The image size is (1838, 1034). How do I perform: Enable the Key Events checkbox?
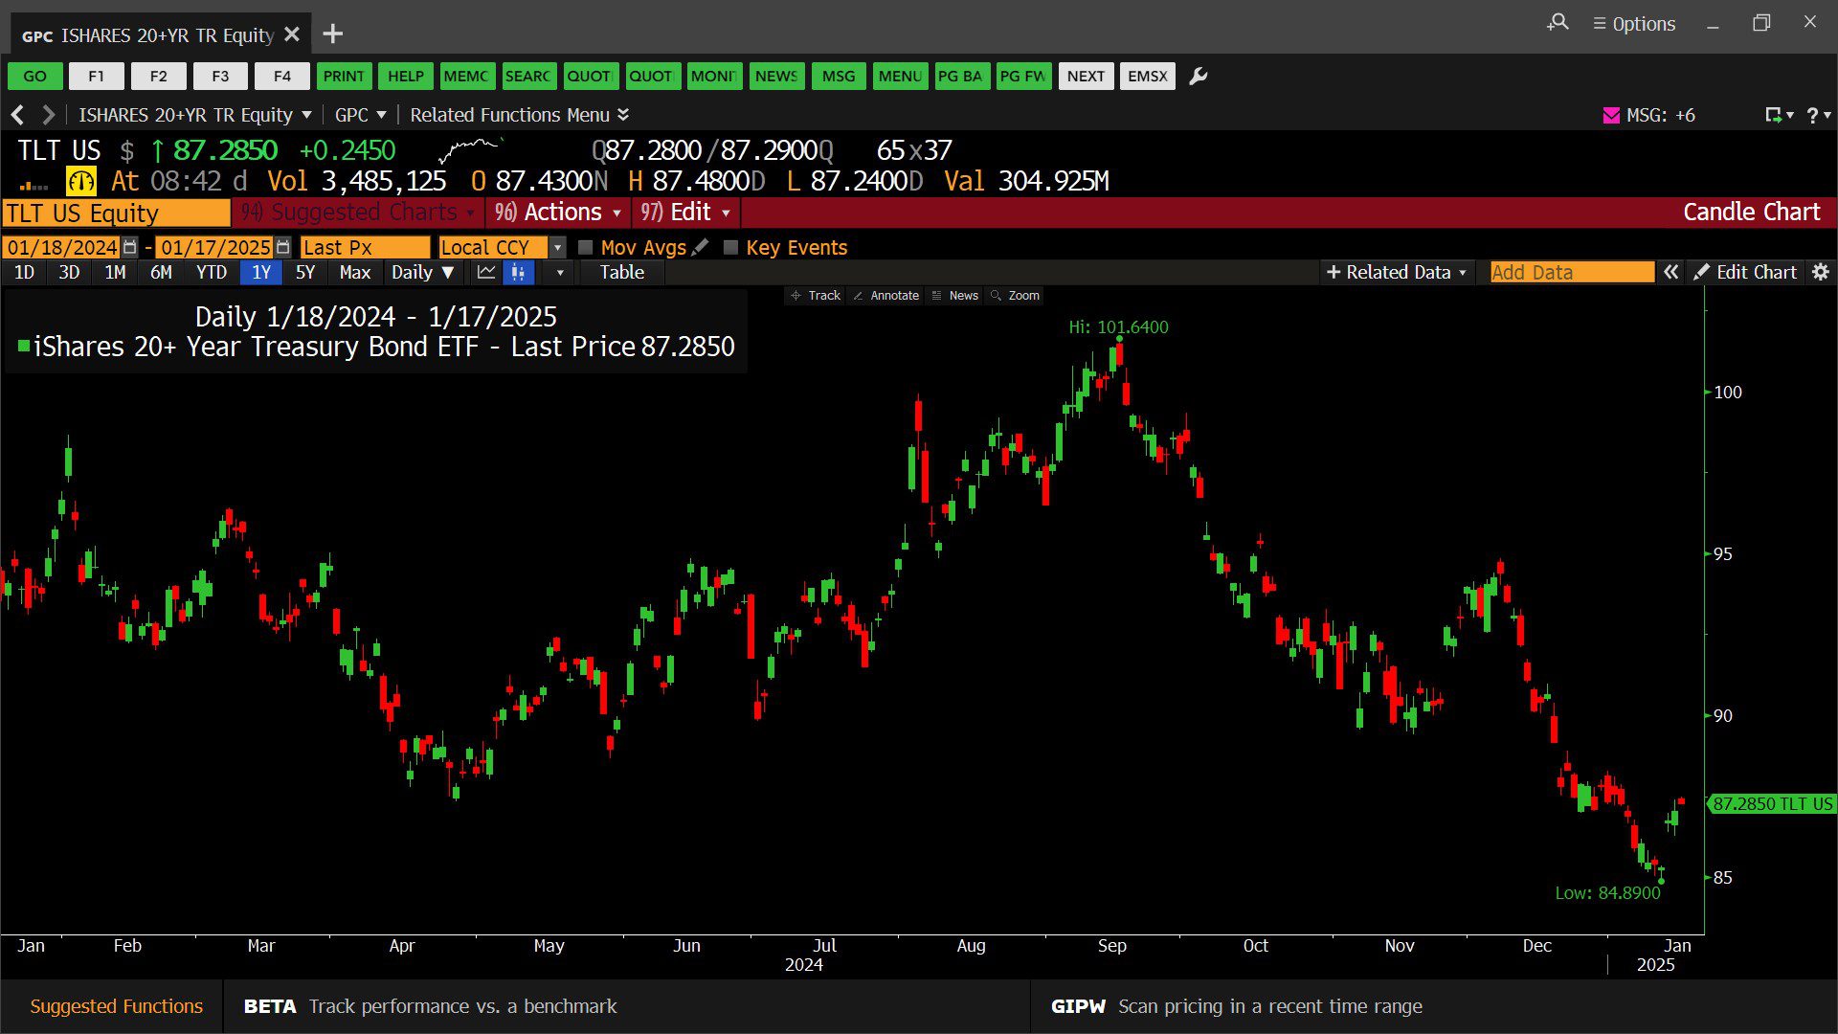coord(731,248)
